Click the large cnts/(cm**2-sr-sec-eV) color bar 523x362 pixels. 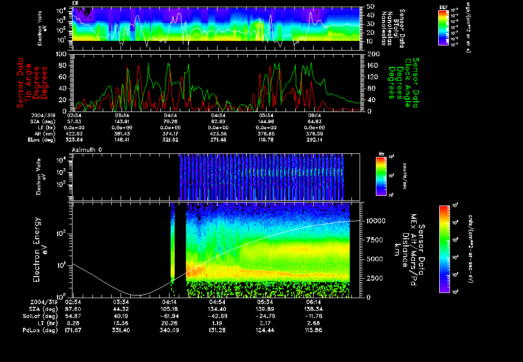(444, 249)
